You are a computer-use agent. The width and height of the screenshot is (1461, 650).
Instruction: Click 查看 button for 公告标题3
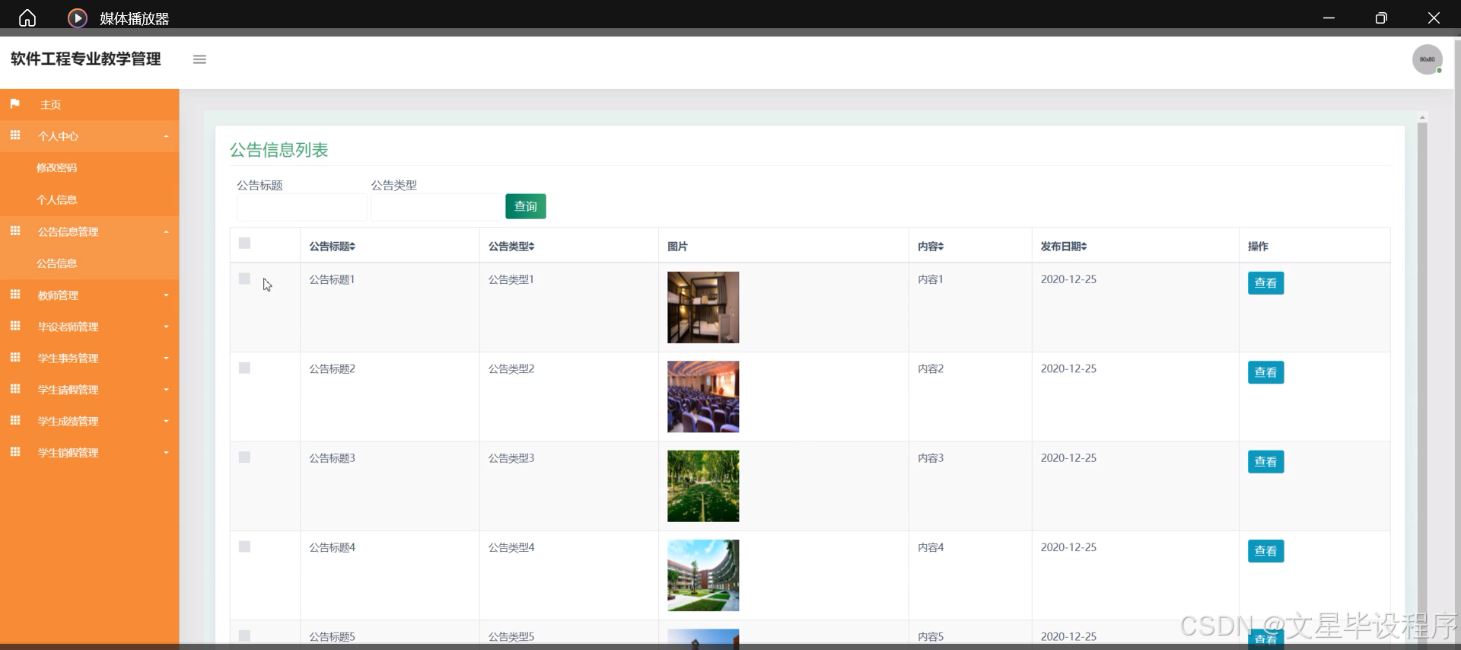coord(1265,461)
